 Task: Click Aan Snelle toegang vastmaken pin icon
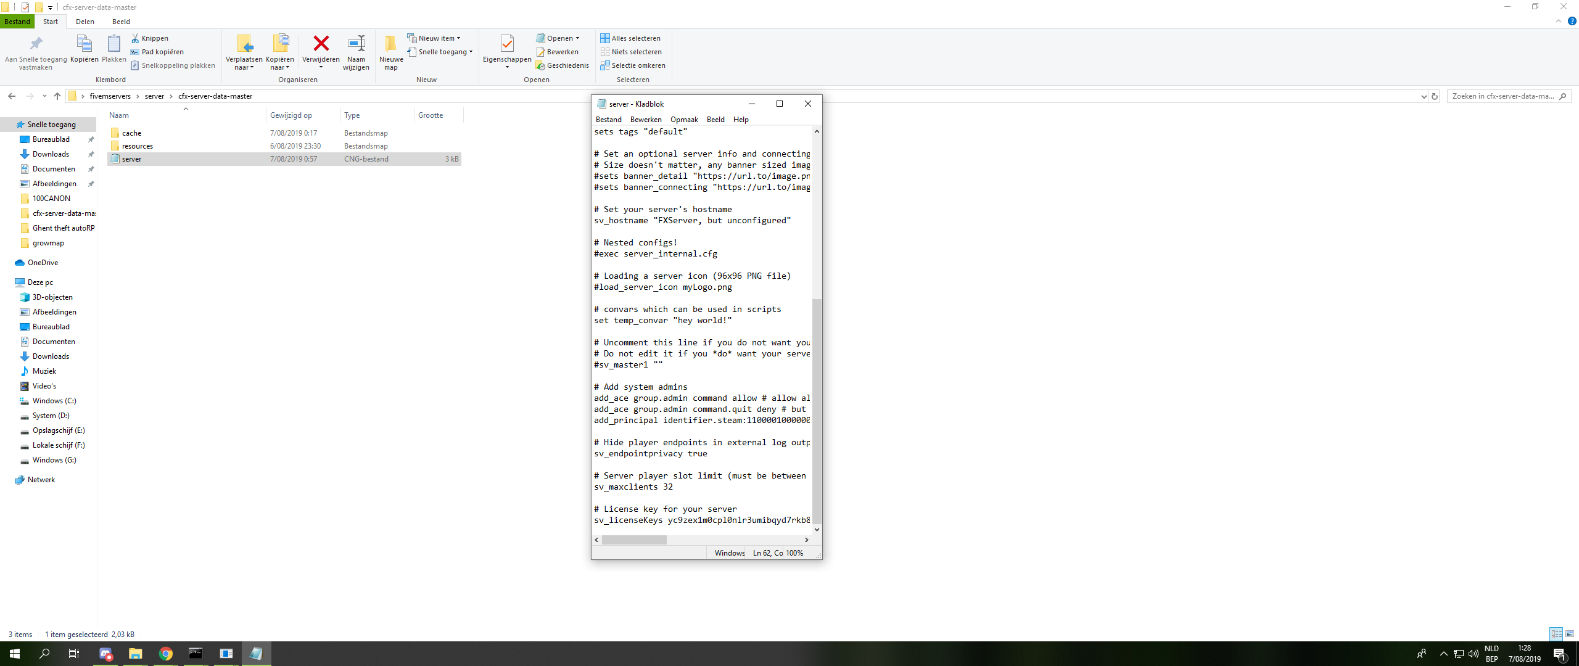click(x=36, y=44)
